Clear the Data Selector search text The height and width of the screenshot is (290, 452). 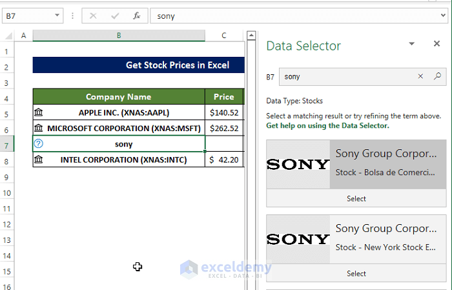420,76
